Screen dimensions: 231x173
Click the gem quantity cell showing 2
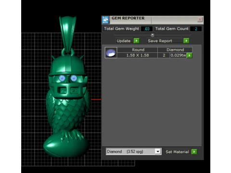tap(164, 55)
